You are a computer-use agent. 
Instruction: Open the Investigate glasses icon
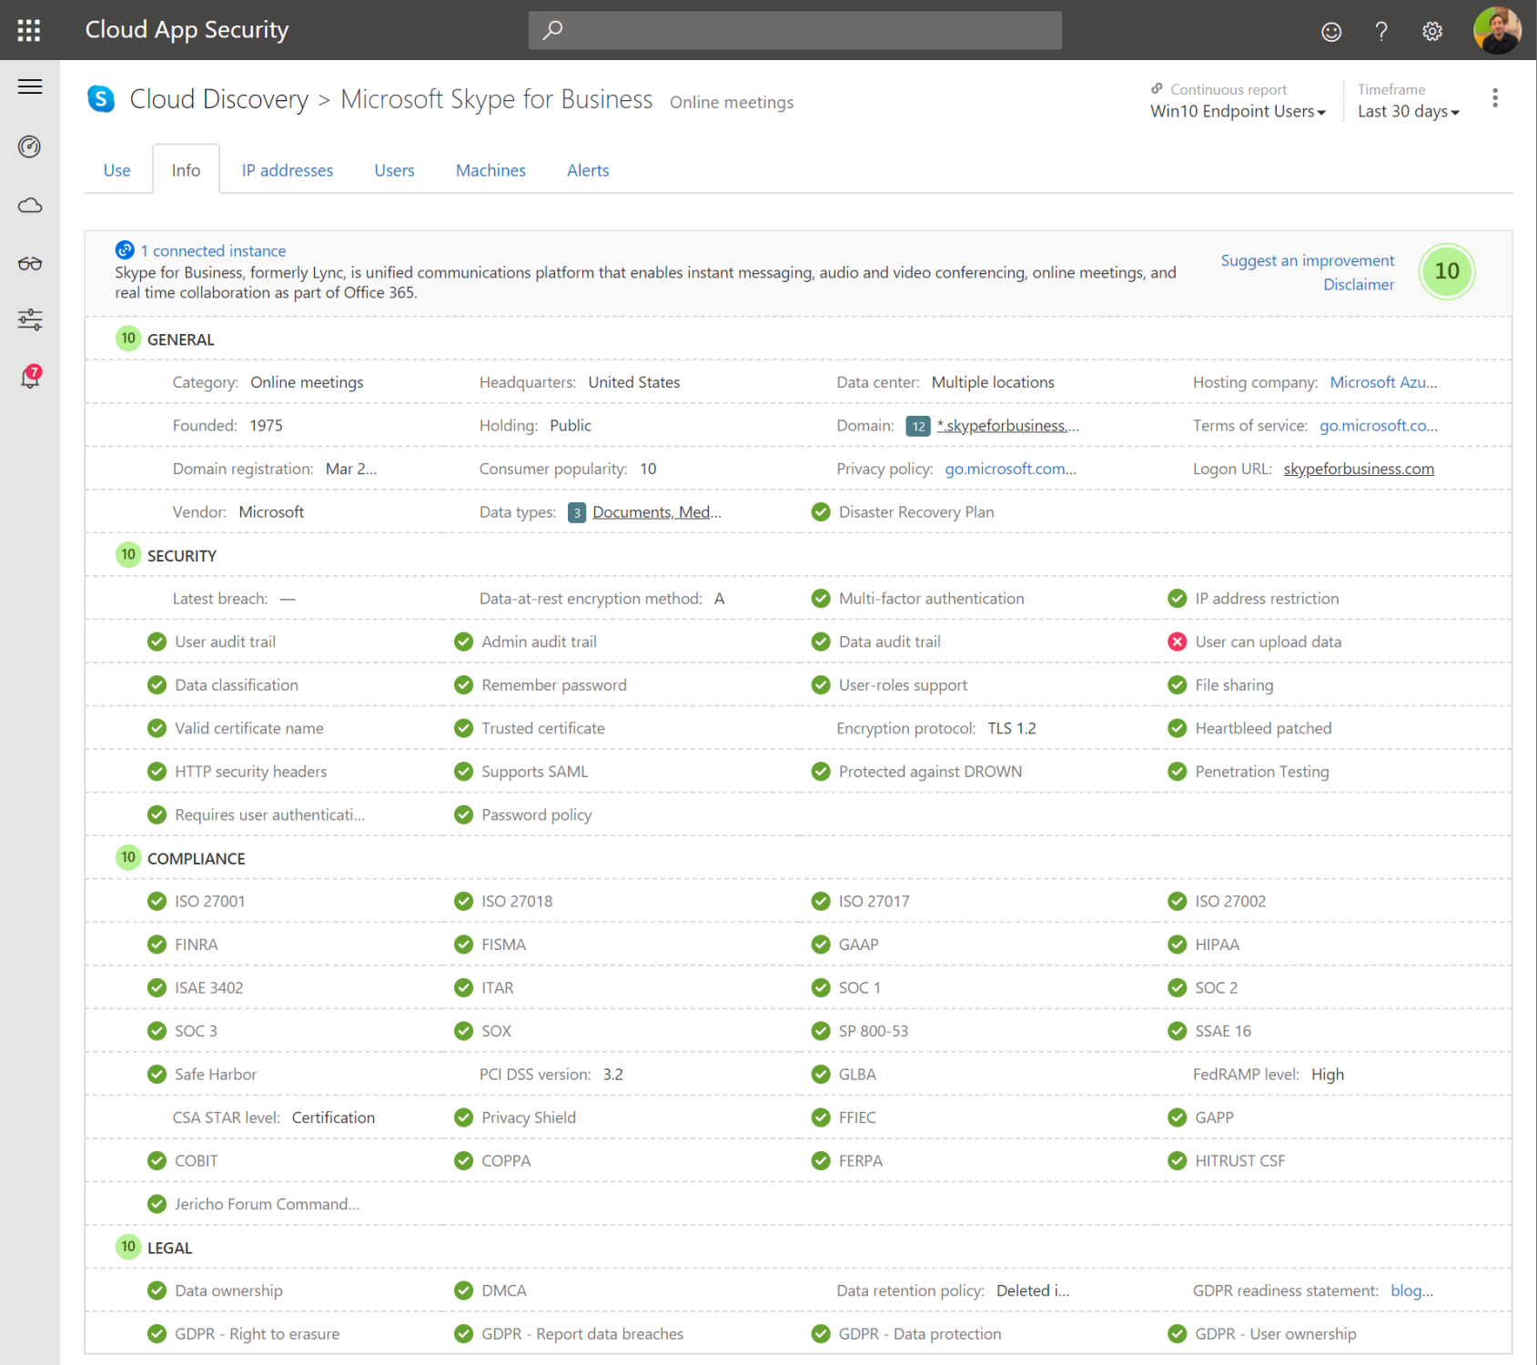click(30, 263)
